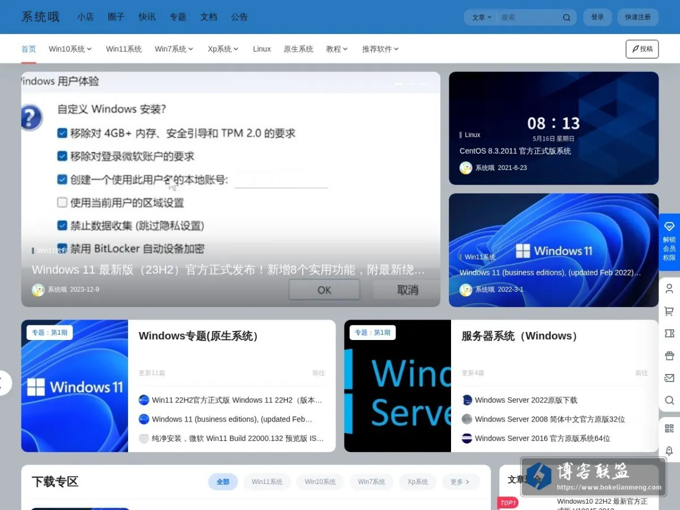The height and width of the screenshot is (510, 680).
Task: Click icon beside 纯净安装 Win11 Build 22000.132 entry
Action: coord(144,439)
